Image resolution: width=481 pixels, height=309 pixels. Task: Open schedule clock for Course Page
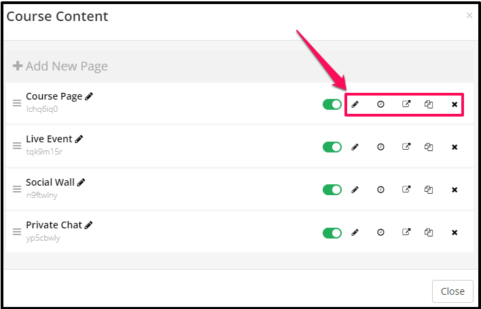coord(380,104)
